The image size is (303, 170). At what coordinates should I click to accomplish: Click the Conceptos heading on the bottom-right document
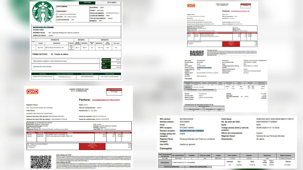166,149
